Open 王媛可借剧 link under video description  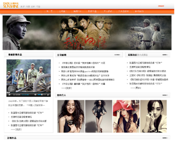tap(21, 117)
